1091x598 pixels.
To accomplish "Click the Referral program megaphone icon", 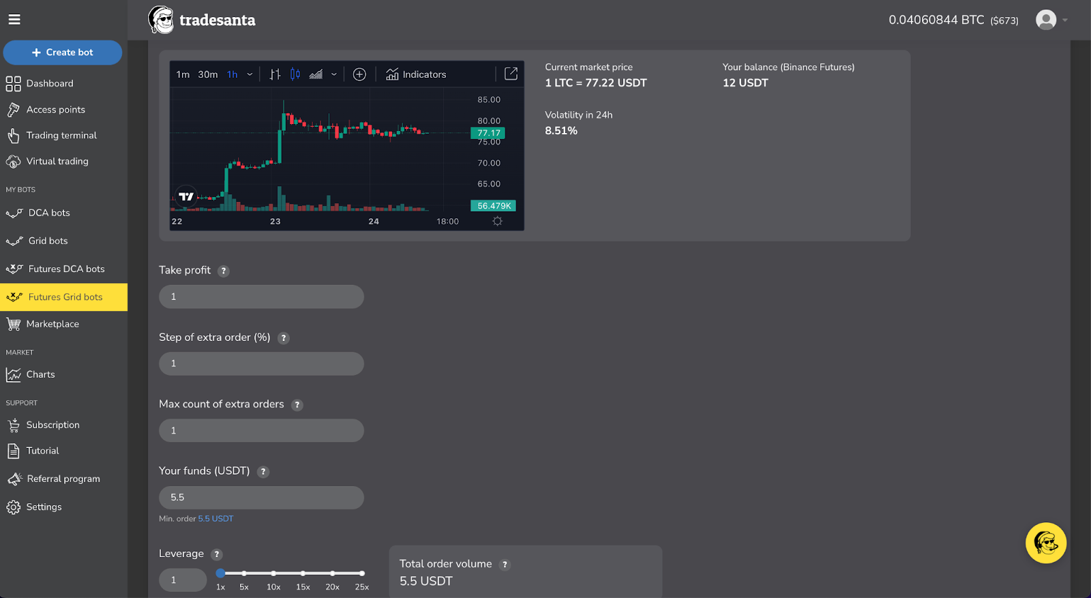I will (14, 479).
